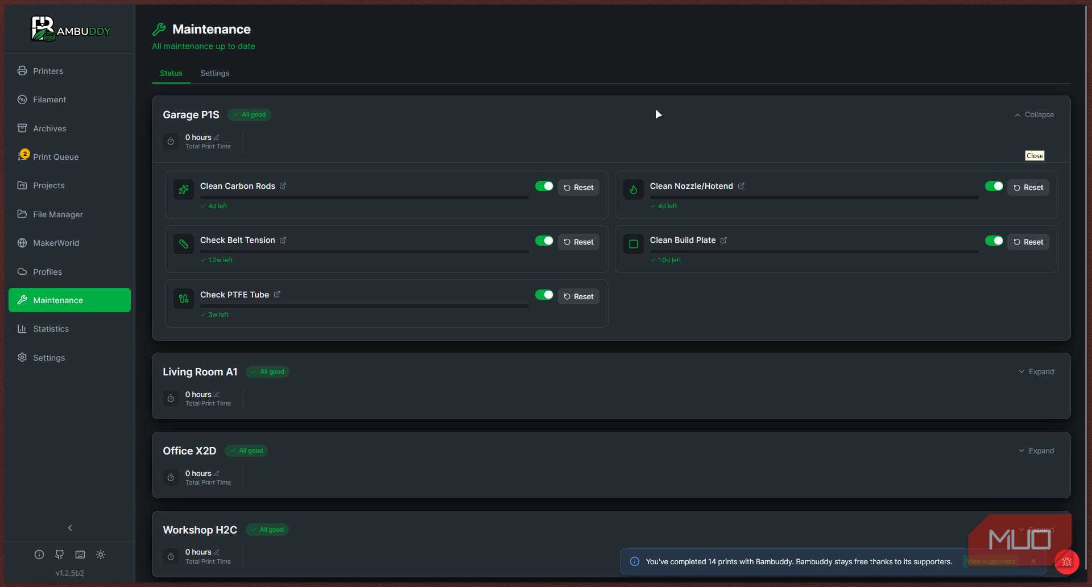Toggle Clean Nozzle/Hotend switch
1092x587 pixels.
(x=994, y=186)
